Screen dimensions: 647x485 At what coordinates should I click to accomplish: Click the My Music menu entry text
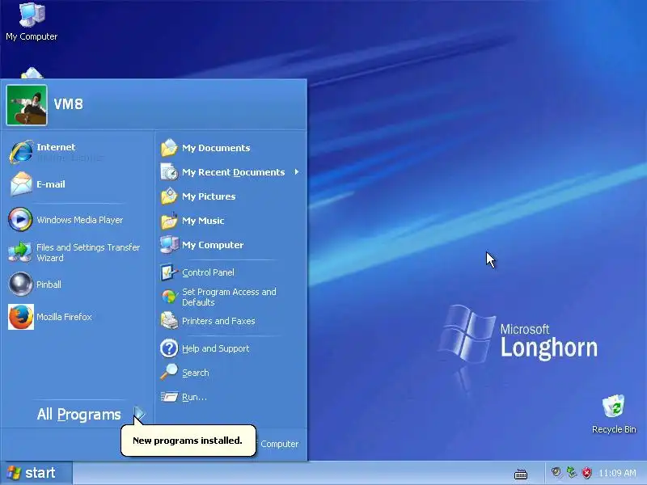[203, 221]
